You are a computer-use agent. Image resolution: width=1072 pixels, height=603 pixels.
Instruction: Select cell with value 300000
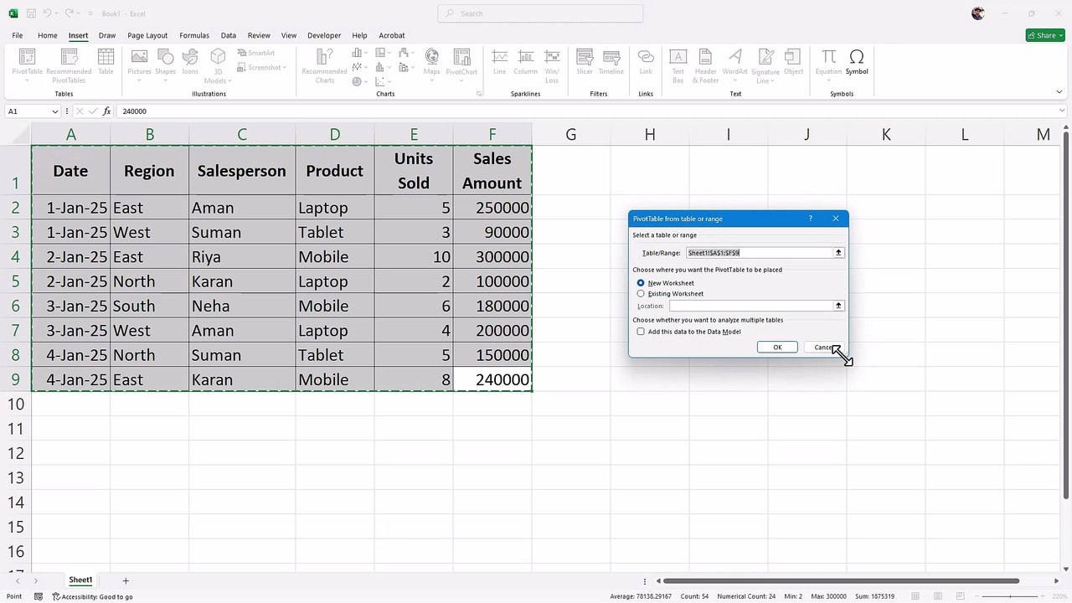492,257
